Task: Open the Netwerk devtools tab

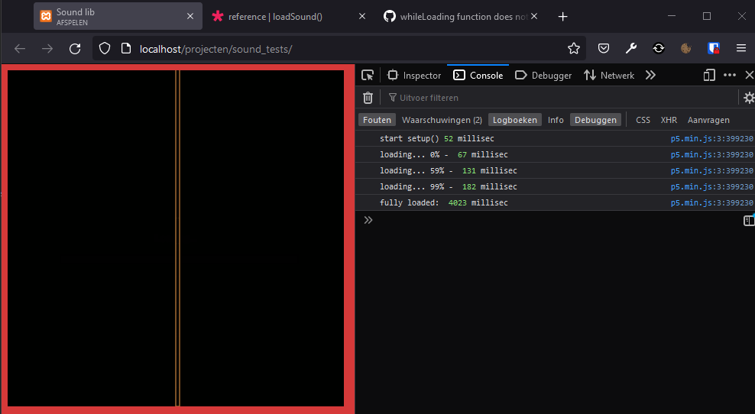Action: [609, 76]
